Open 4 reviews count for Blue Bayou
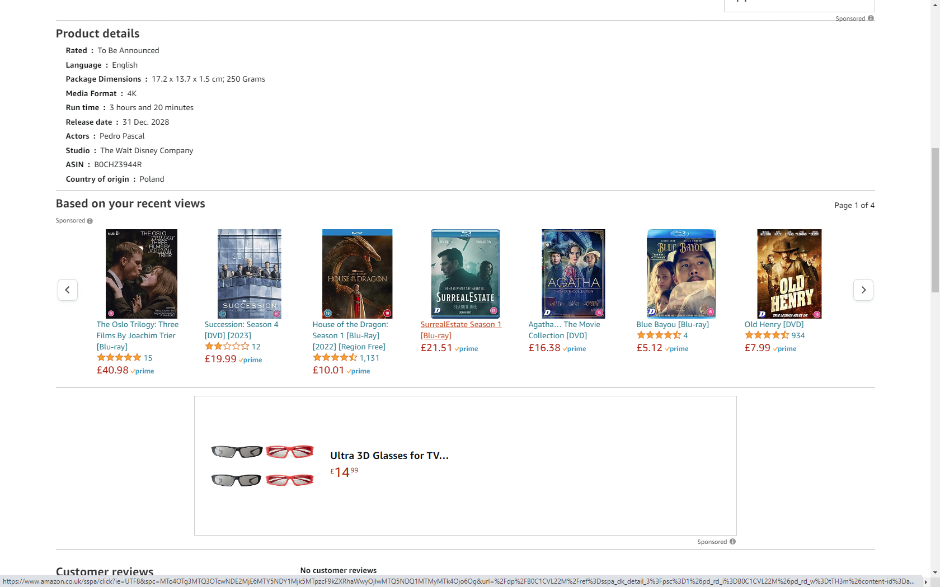This screenshot has height=587, width=940. [685, 335]
